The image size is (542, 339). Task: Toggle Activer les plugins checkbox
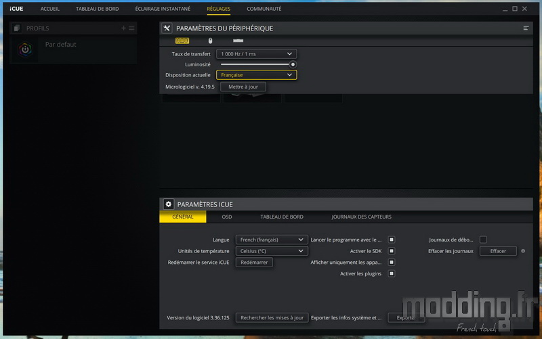(x=392, y=274)
